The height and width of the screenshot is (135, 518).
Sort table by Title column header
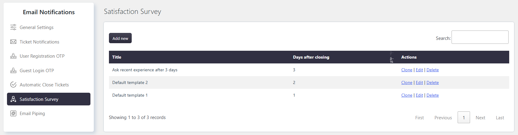click(x=117, y=57)
